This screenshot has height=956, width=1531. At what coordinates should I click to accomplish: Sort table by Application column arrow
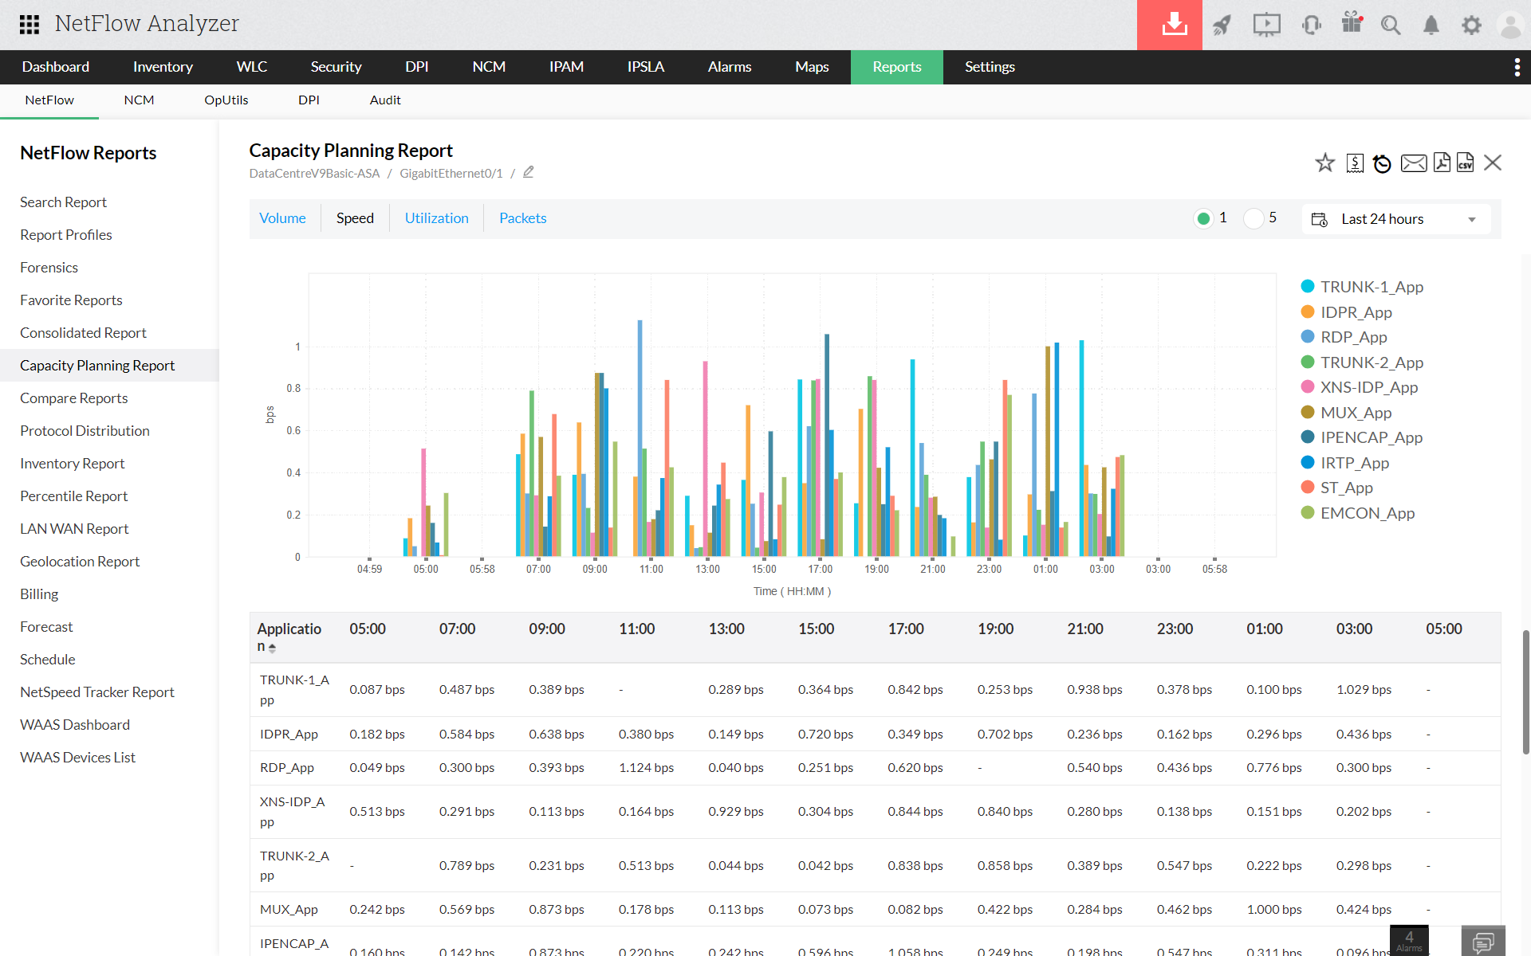tap(272, 648)
